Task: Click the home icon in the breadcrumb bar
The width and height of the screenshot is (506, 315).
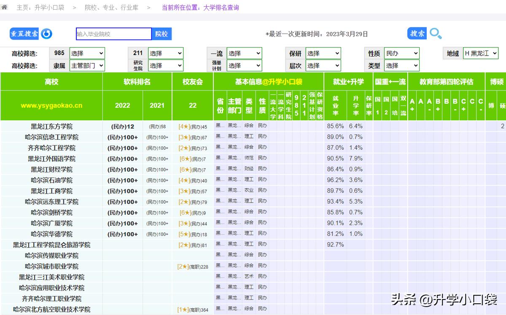Action: [x=5, y=7]
